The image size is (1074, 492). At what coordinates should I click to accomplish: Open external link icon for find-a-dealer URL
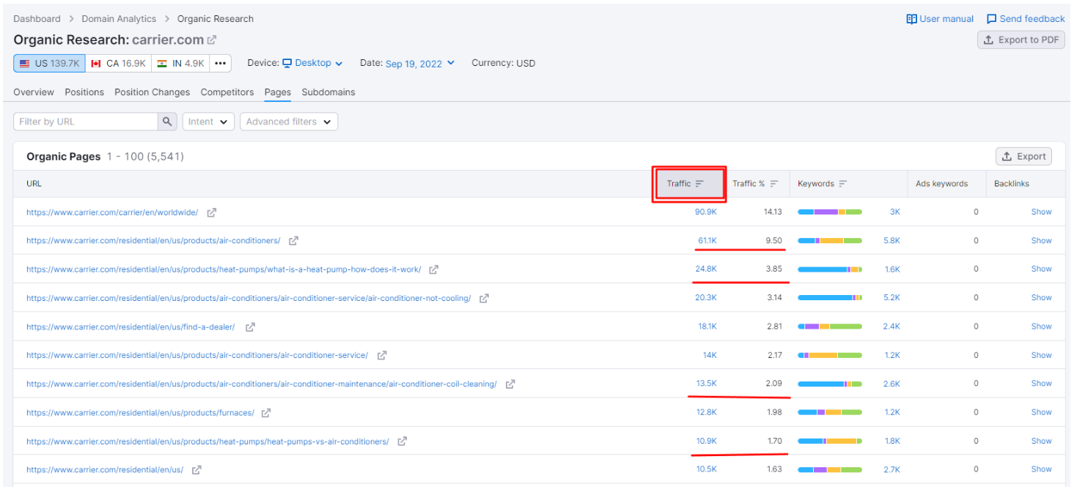[x=250, y=327]
